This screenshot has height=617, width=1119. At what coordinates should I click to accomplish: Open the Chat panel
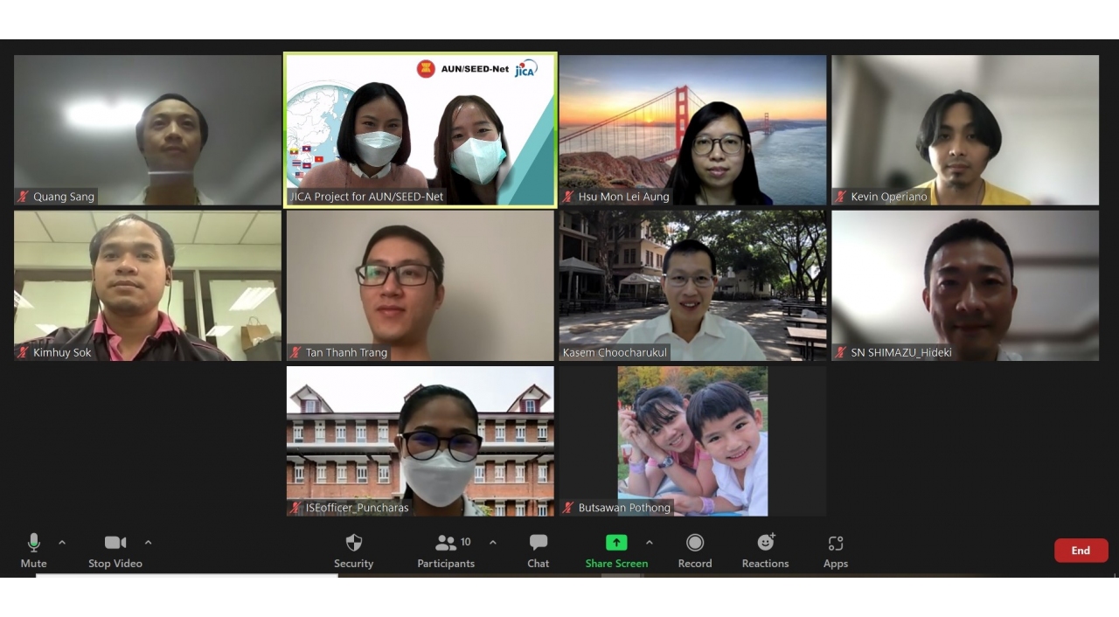[x=539, y=551]
